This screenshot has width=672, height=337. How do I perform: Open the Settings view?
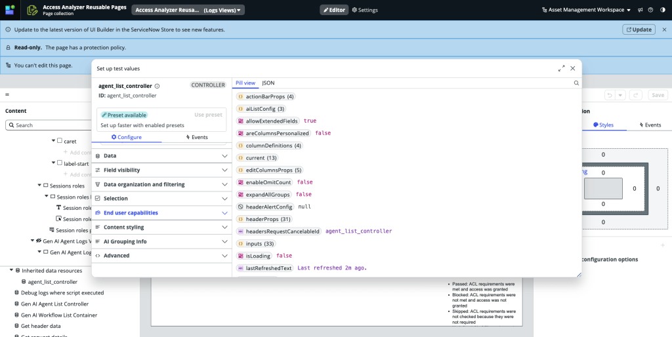click(x=365, y=10)
